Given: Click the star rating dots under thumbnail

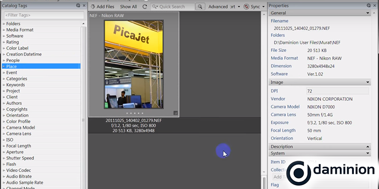Looking at the screenshot, I should click(x=134, y=113).
